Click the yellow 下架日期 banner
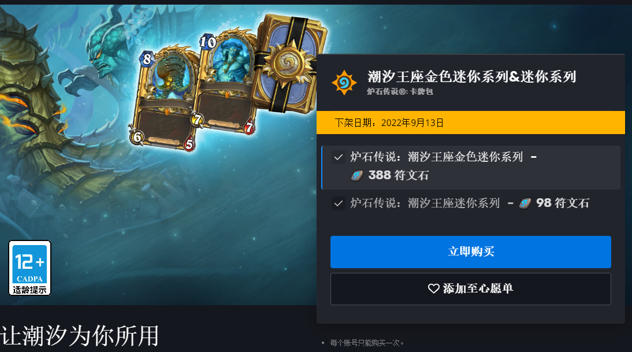The width and height of the screenshot is (632, 352). 471,123
